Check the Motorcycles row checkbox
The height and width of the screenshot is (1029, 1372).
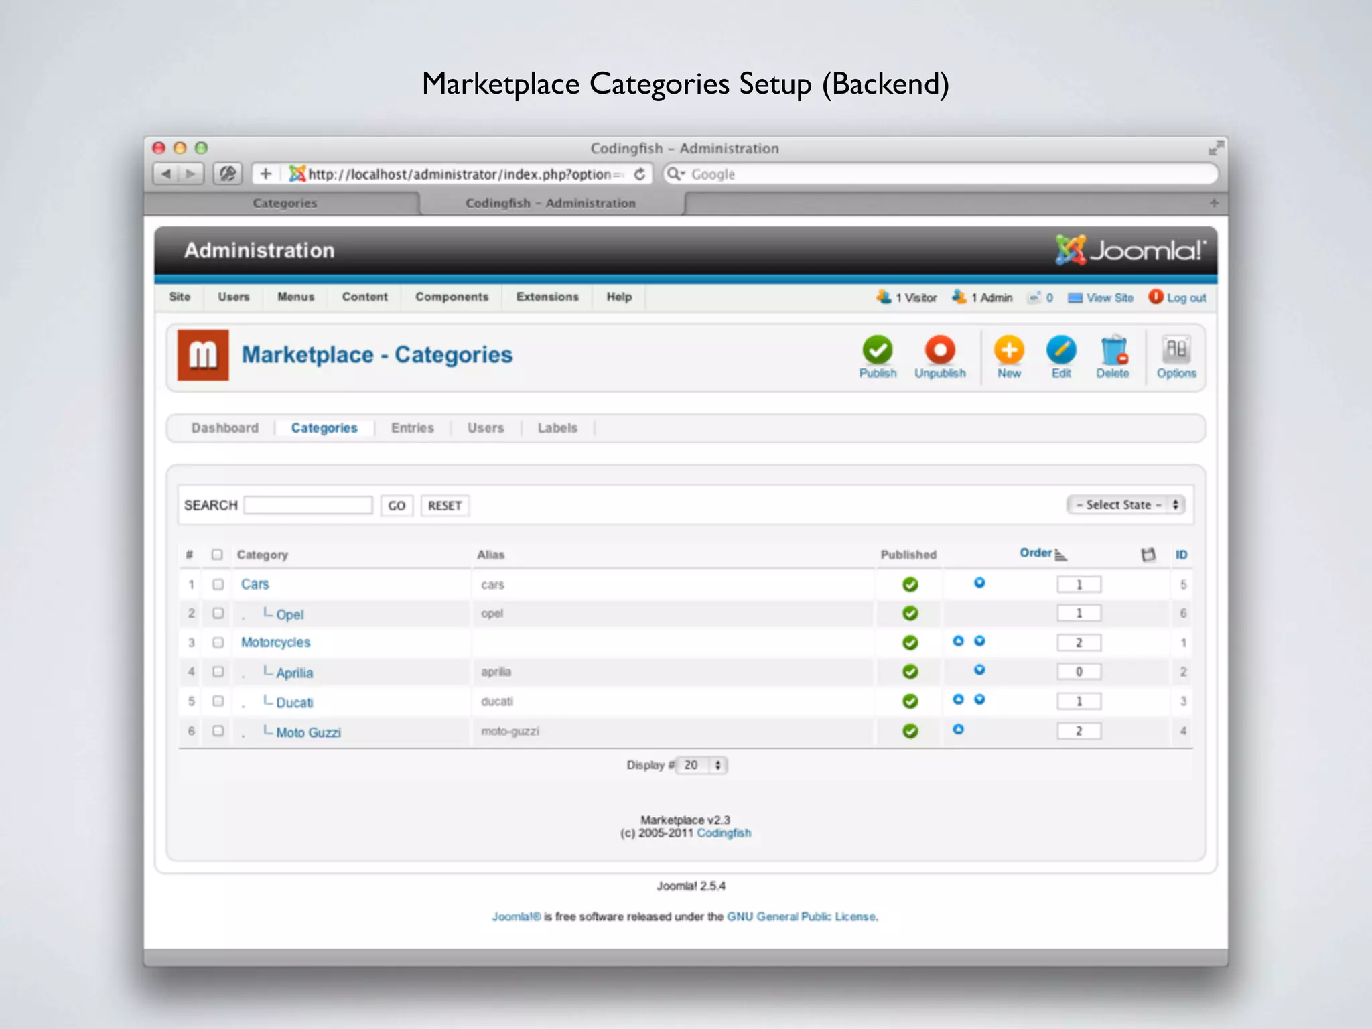pyautogui.click(x=218, y=642)
